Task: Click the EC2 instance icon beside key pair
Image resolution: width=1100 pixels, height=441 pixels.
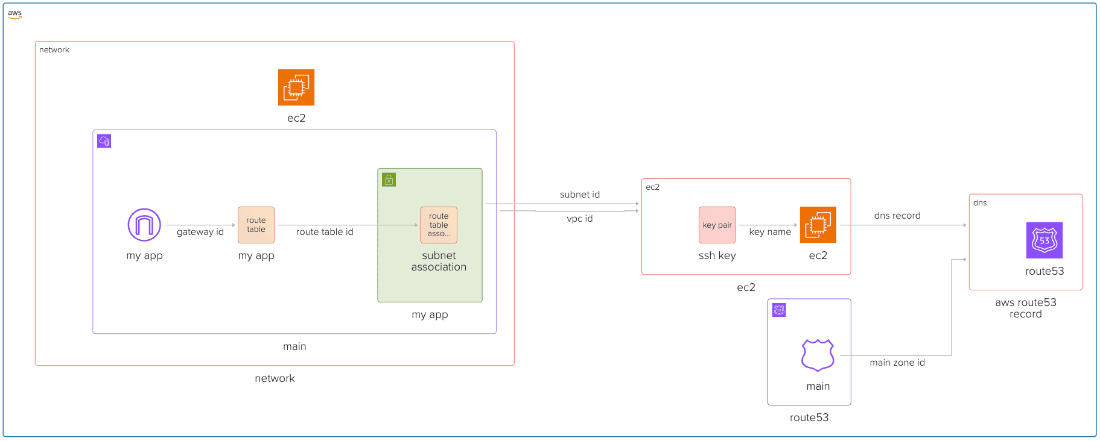Action: point(818,225)
